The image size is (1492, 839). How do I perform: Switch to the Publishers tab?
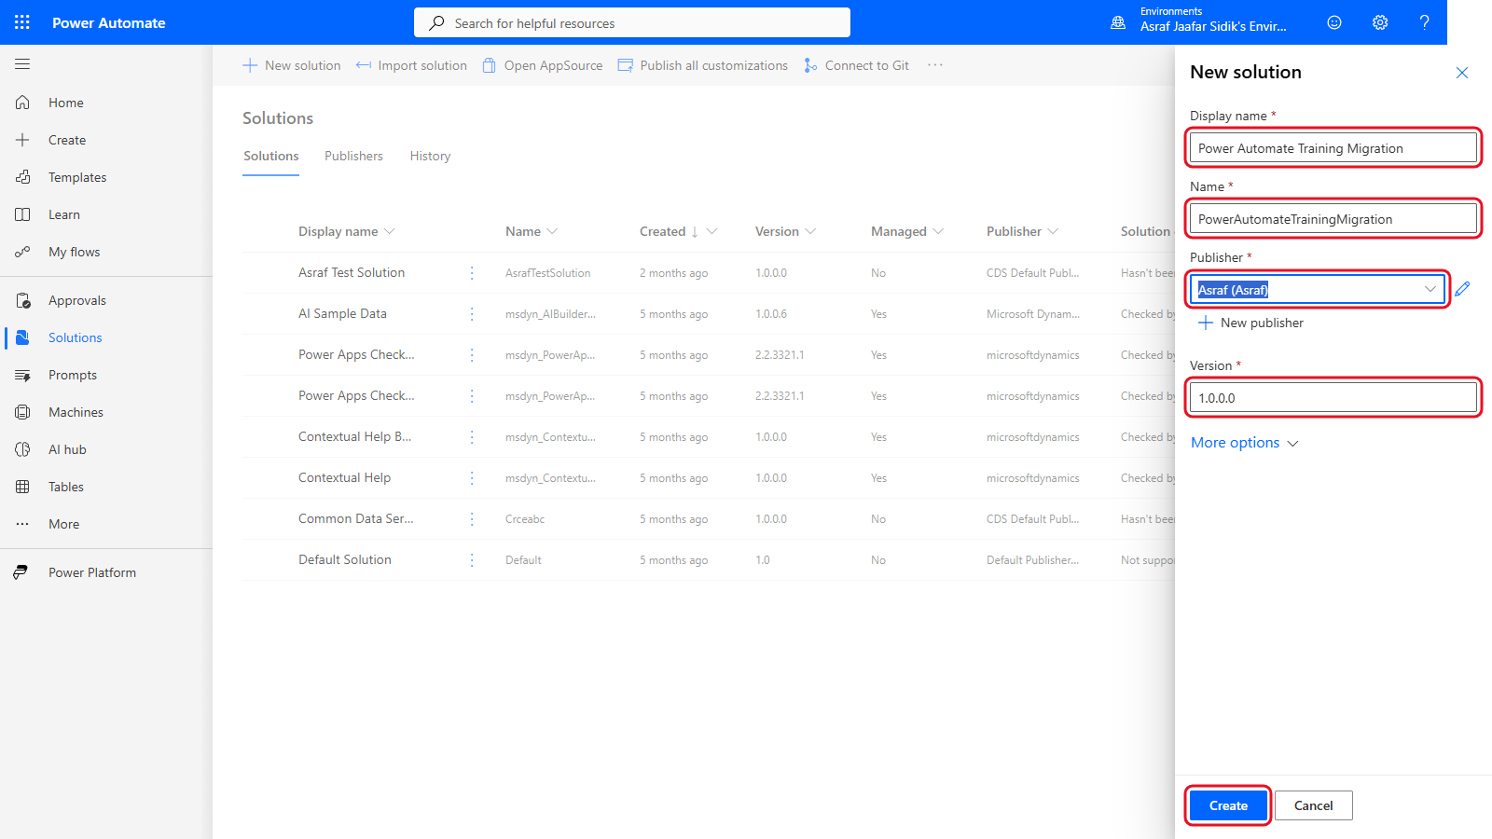[x=353, y=156]
